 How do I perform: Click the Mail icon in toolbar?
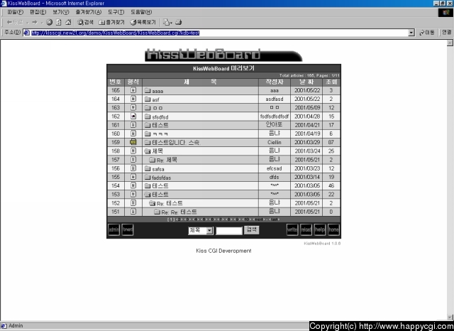coord(166,22)
